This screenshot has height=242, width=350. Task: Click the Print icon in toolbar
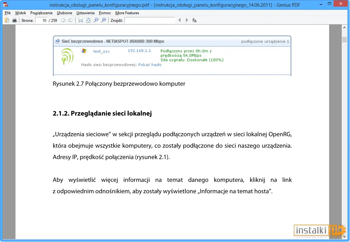click(x=15, y=20)
